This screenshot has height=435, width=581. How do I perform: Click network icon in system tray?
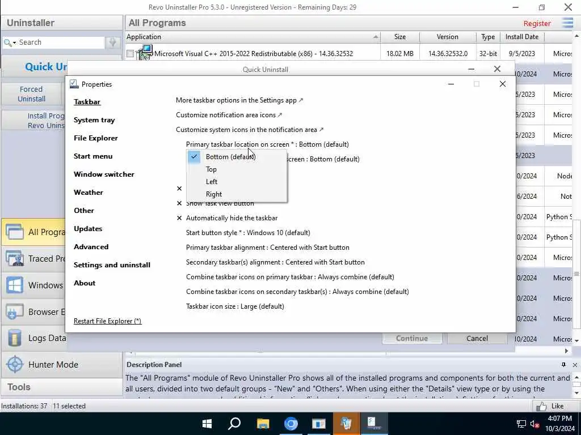click(x=521, y=424)
